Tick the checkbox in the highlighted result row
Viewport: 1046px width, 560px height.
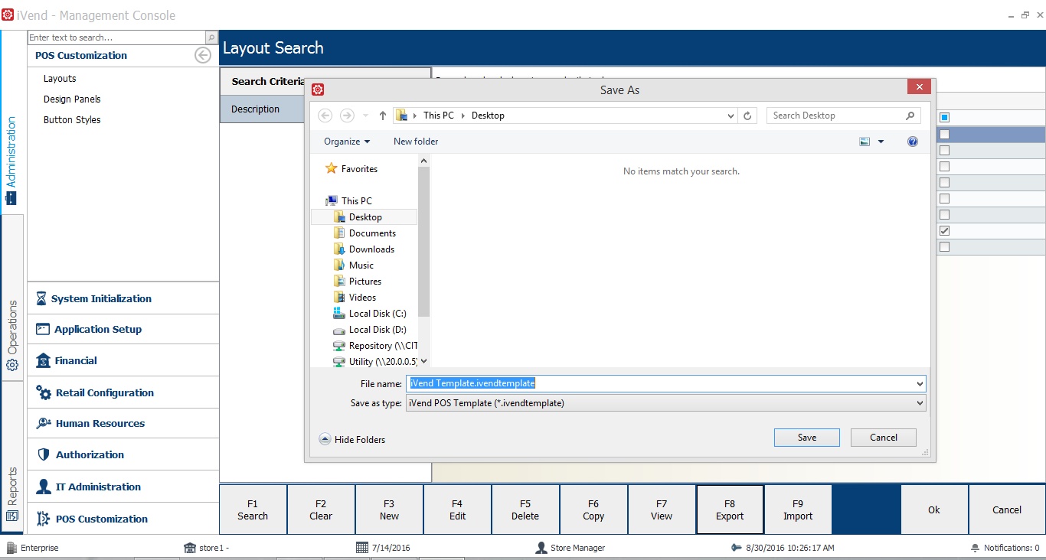[944, 134]
